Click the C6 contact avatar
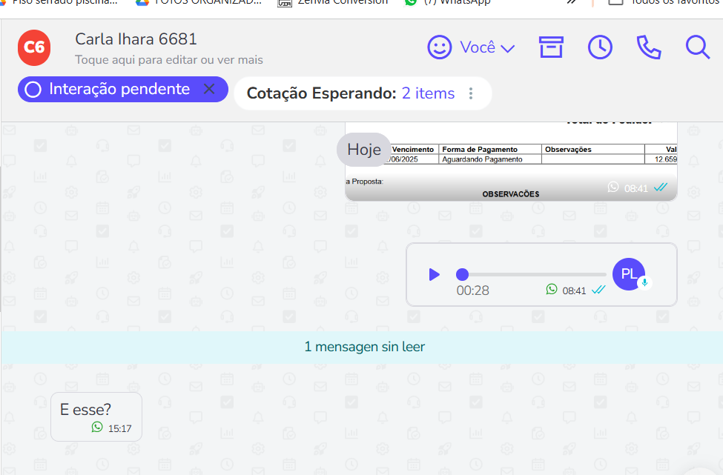 [33, 47]
